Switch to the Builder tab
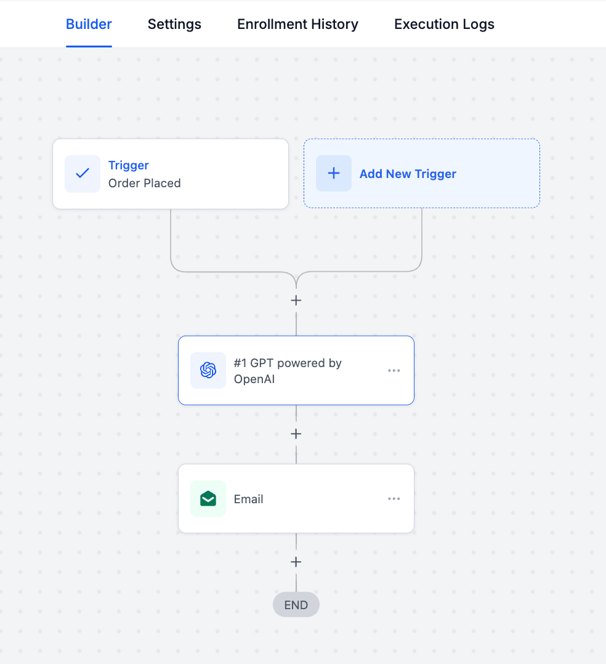Viewport: 606px width, 664px height. tap(89, 25)
